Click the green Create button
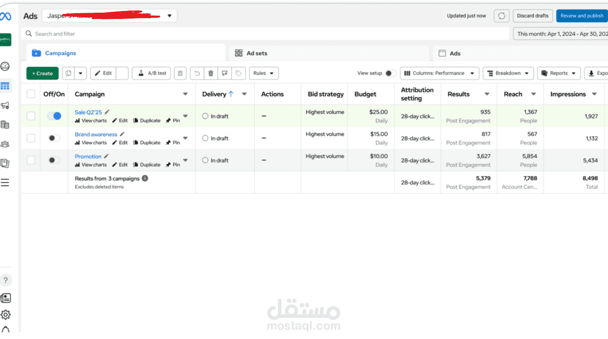Screen dimensions: 608x339 point(43,73)
